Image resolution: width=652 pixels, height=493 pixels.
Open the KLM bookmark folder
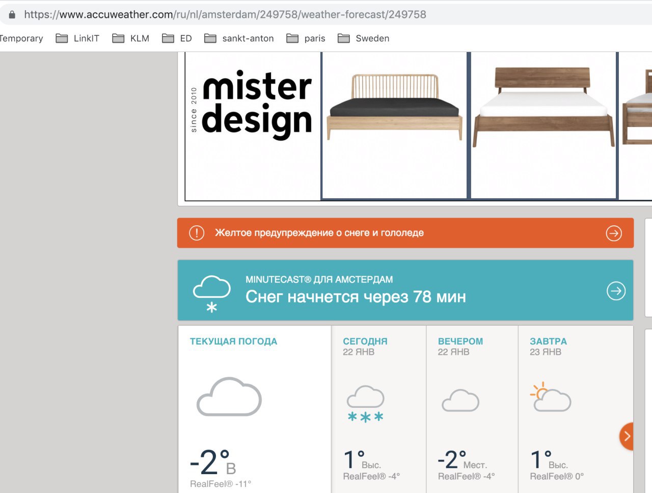(x=131, y=38)
